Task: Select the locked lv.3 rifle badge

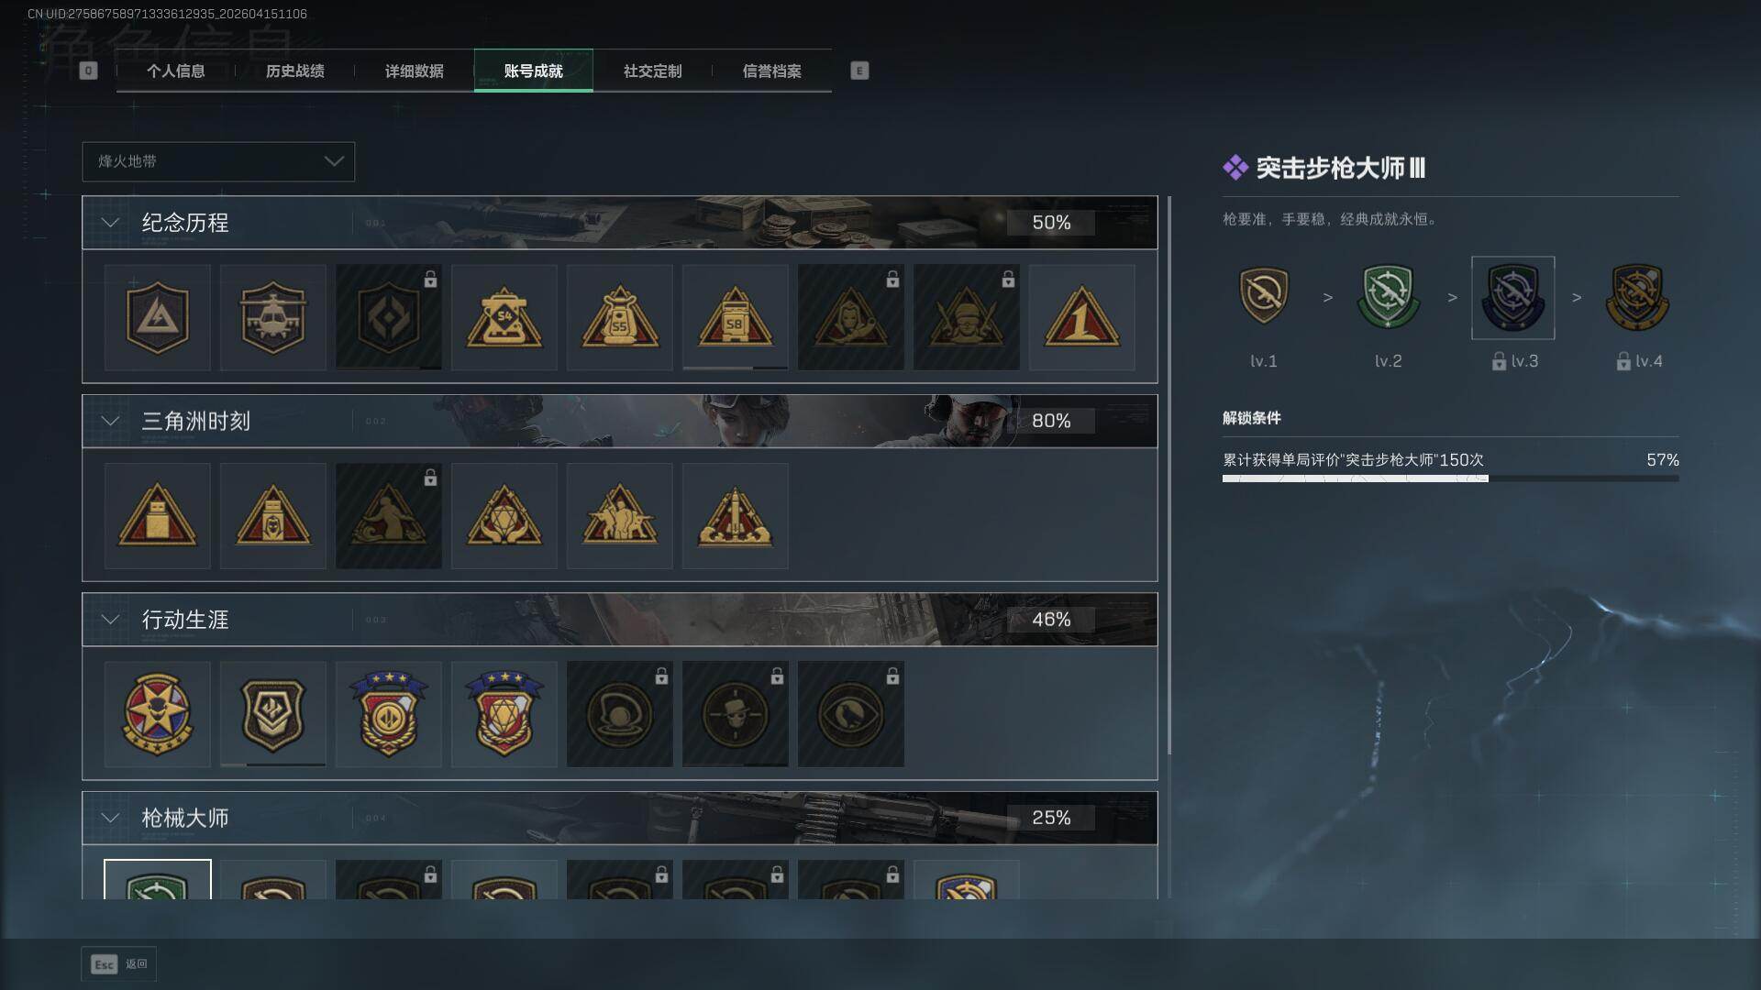Action: click(1512, 298)
